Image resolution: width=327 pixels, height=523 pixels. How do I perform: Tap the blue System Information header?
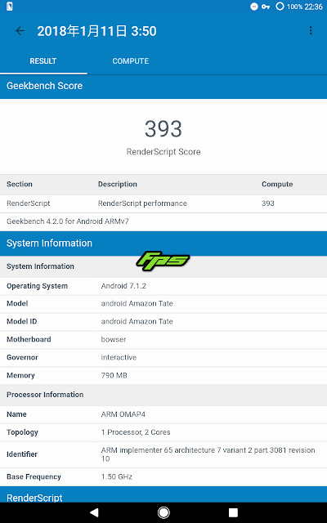click(x=163, y=244)
